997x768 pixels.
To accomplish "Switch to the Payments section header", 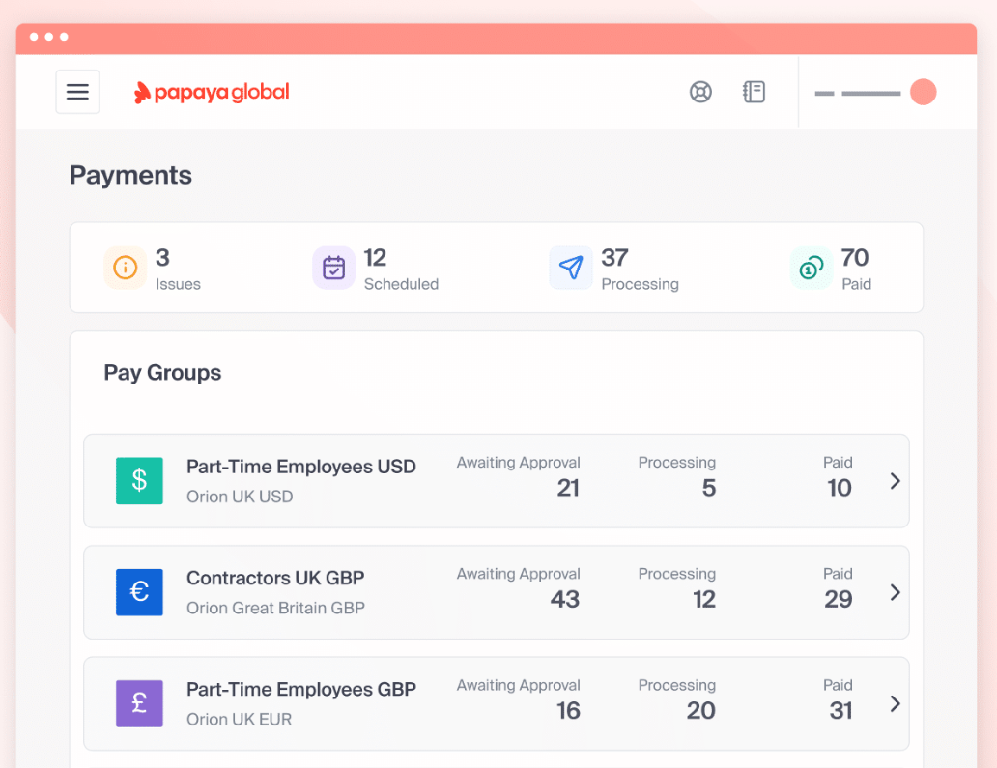I will 130,175.
